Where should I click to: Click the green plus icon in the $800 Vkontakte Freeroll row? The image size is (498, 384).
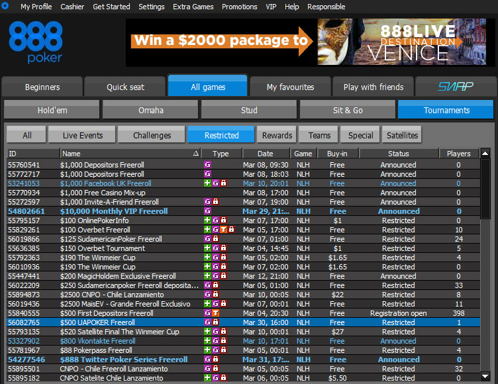pyautogui.click(x=207, y=340)
